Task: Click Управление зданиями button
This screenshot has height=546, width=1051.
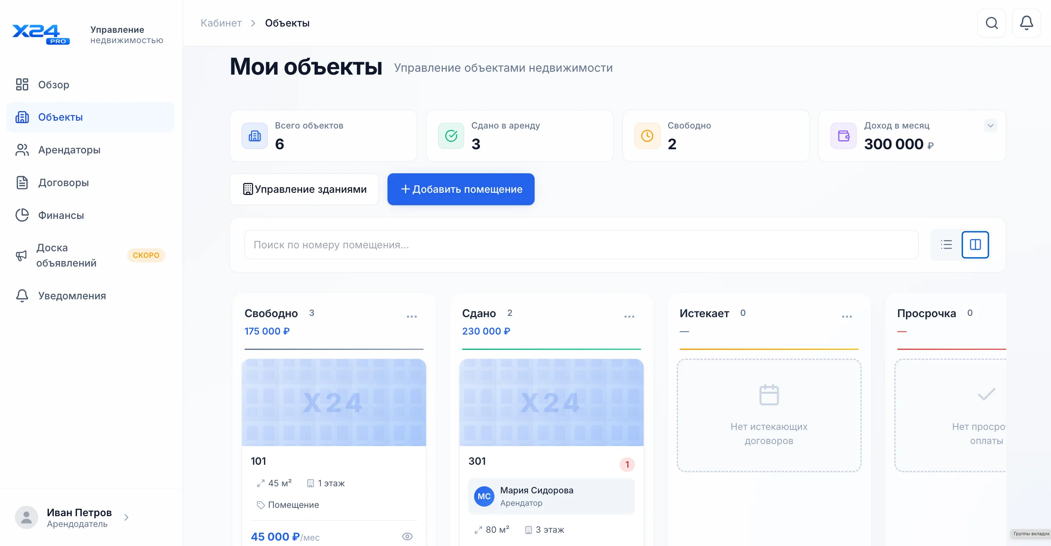Action: coord(304,189)
